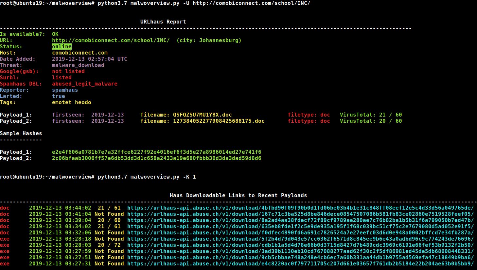Select the date added 2019-12-13 02:57:04 UTC
This screenshot has width=477, height=270.
(x=90, y=59)
